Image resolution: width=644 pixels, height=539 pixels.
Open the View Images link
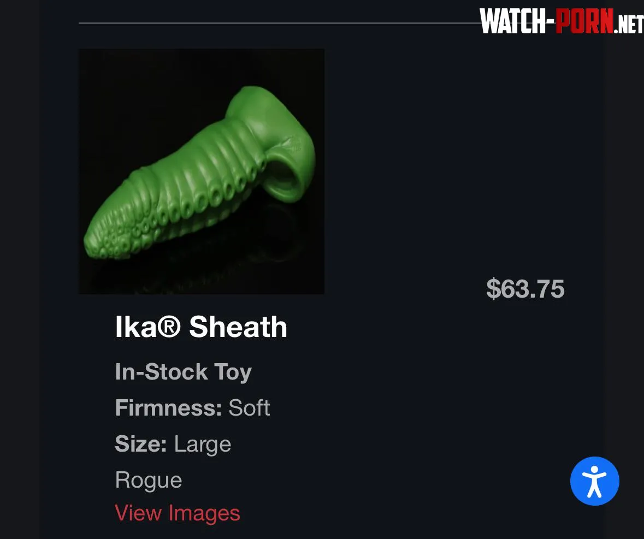[x=178, y=513]
